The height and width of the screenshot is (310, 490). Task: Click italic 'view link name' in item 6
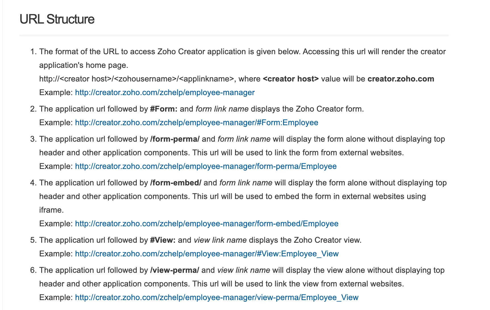coord(244,270)
